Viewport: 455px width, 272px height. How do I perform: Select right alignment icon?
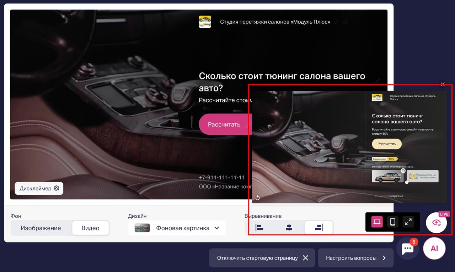pyautogui.click(x=319, y=228)
